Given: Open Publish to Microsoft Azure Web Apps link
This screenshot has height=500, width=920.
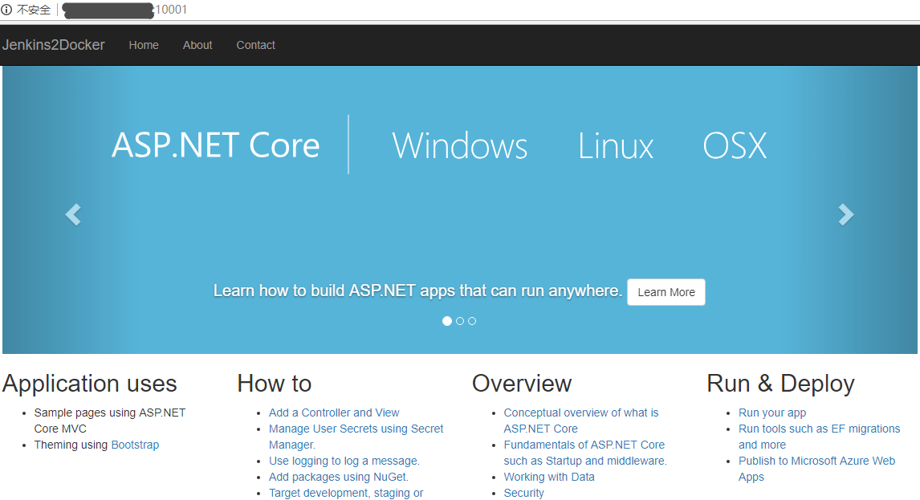Looking at the screenshot, I should [816, 469].
